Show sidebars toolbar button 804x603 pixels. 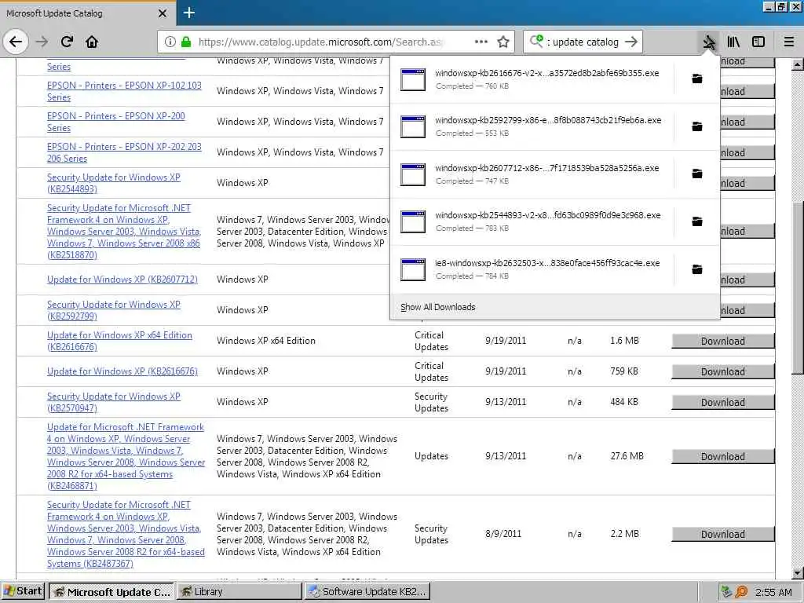coord(758,42)
